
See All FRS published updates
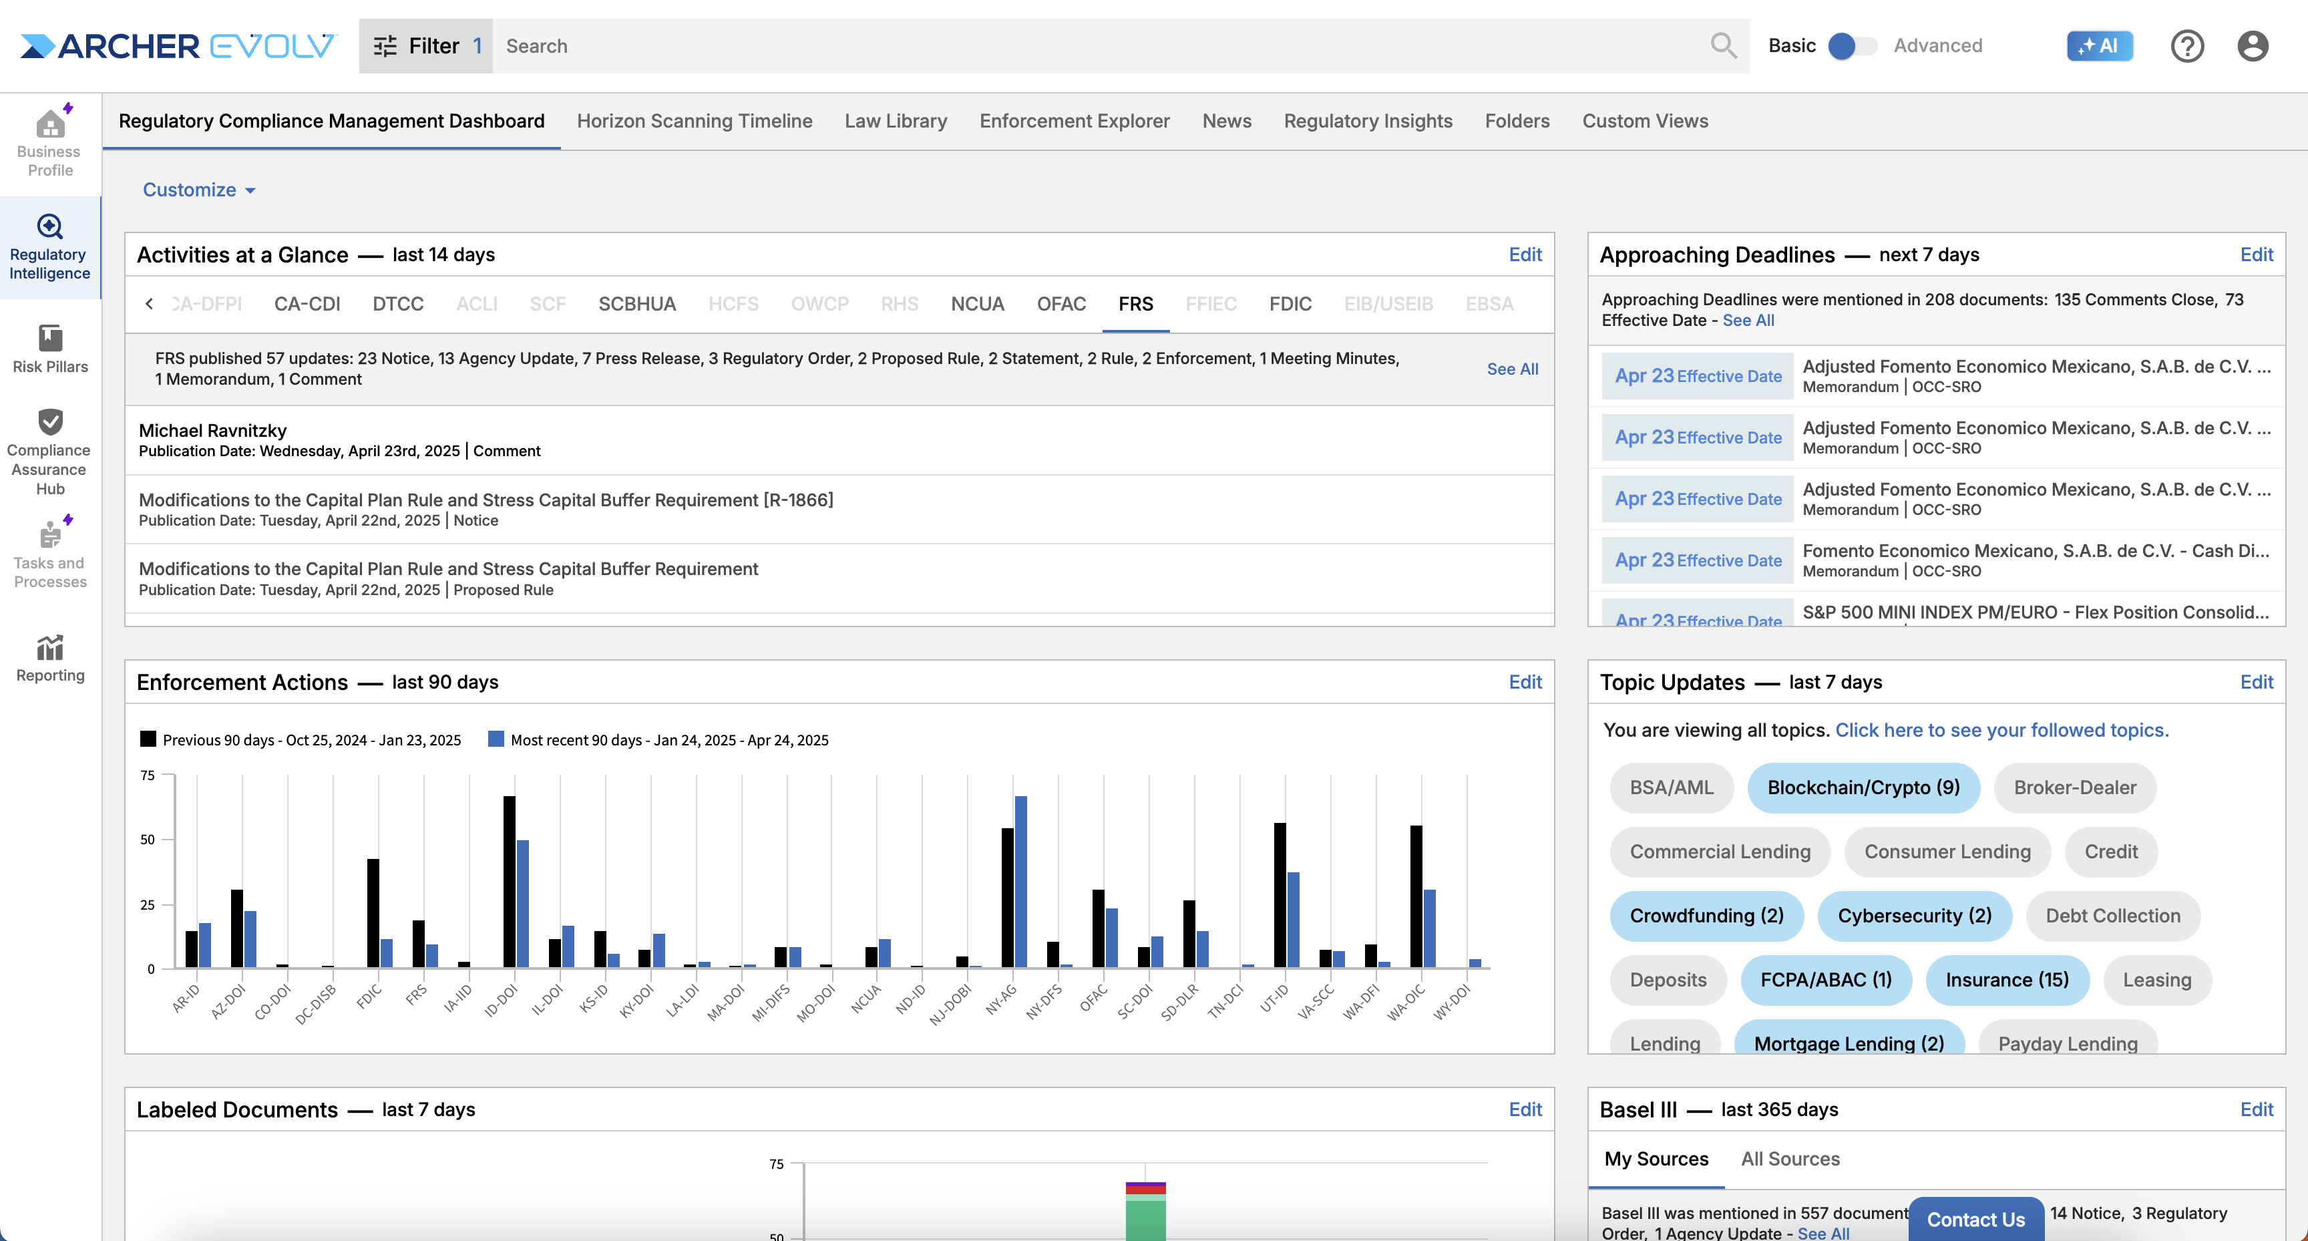coord(1511,368)
